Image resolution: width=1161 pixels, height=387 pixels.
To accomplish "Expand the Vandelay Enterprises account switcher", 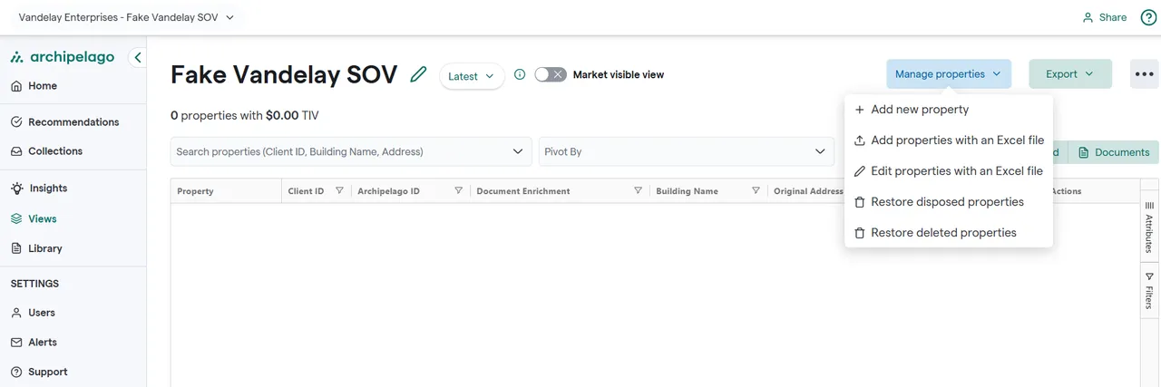I will 126,17.
